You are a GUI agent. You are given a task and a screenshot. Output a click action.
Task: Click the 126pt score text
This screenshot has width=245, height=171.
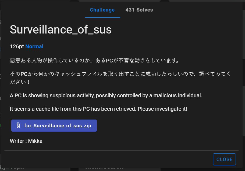[x=17, y=46]
